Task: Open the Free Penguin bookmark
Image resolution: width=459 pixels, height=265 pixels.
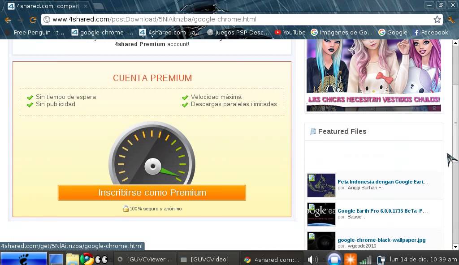Action: 35,33
